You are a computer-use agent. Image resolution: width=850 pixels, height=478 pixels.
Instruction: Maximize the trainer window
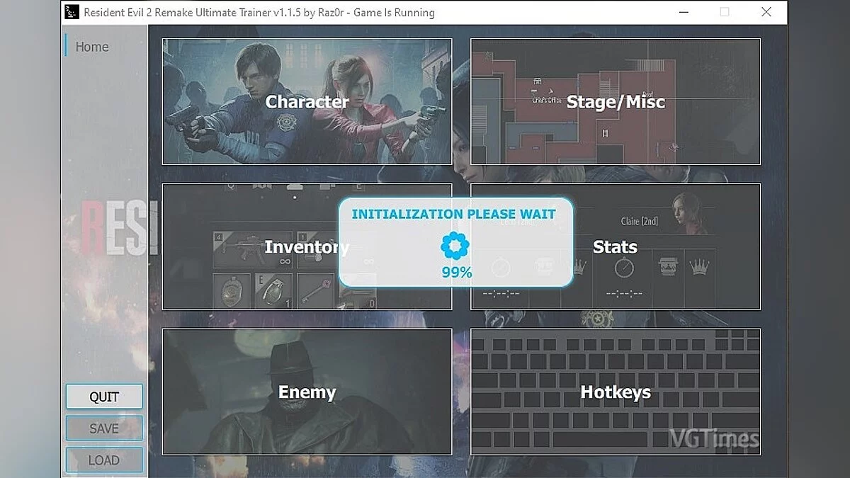[725, 12]
